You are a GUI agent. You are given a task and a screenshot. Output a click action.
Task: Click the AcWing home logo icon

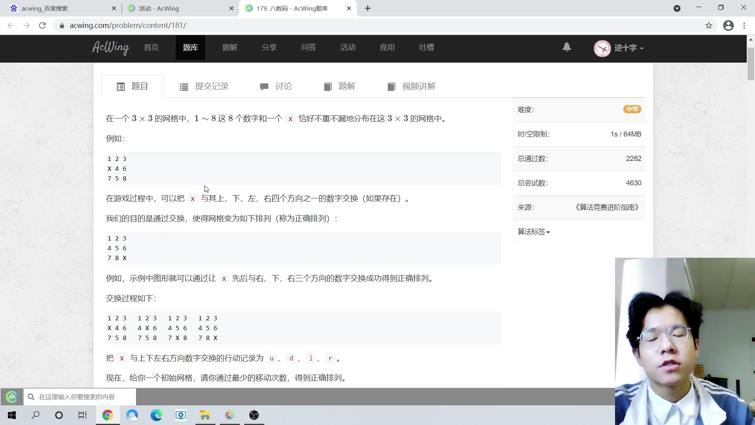tap(110, 47)
